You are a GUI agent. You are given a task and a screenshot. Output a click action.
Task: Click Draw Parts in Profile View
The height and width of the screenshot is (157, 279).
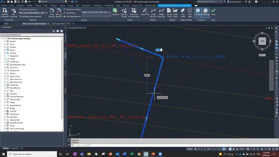(x=134, y=13)
